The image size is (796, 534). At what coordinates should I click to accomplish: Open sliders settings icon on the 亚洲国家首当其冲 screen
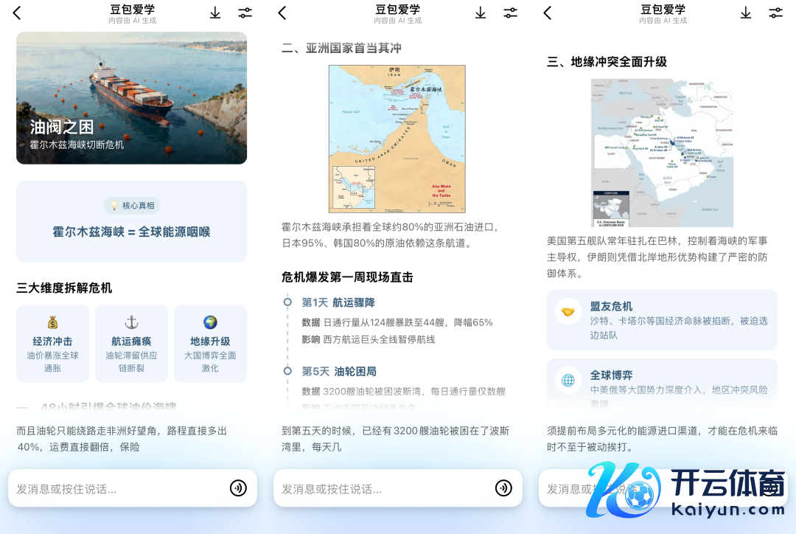(x=510, y=13)
